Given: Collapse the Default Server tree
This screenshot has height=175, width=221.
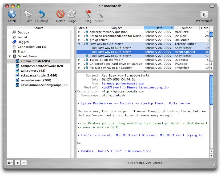Looking at the screenshot, I should tap(9, 57).
